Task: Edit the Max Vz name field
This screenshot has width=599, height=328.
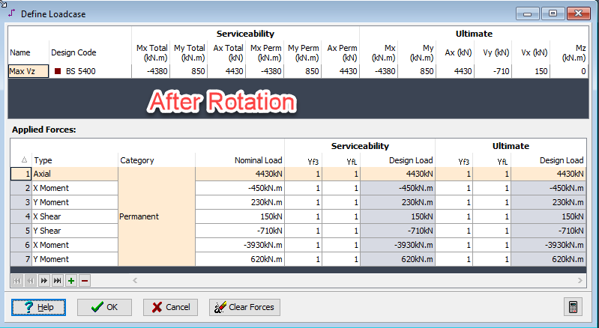Action: 28,71
